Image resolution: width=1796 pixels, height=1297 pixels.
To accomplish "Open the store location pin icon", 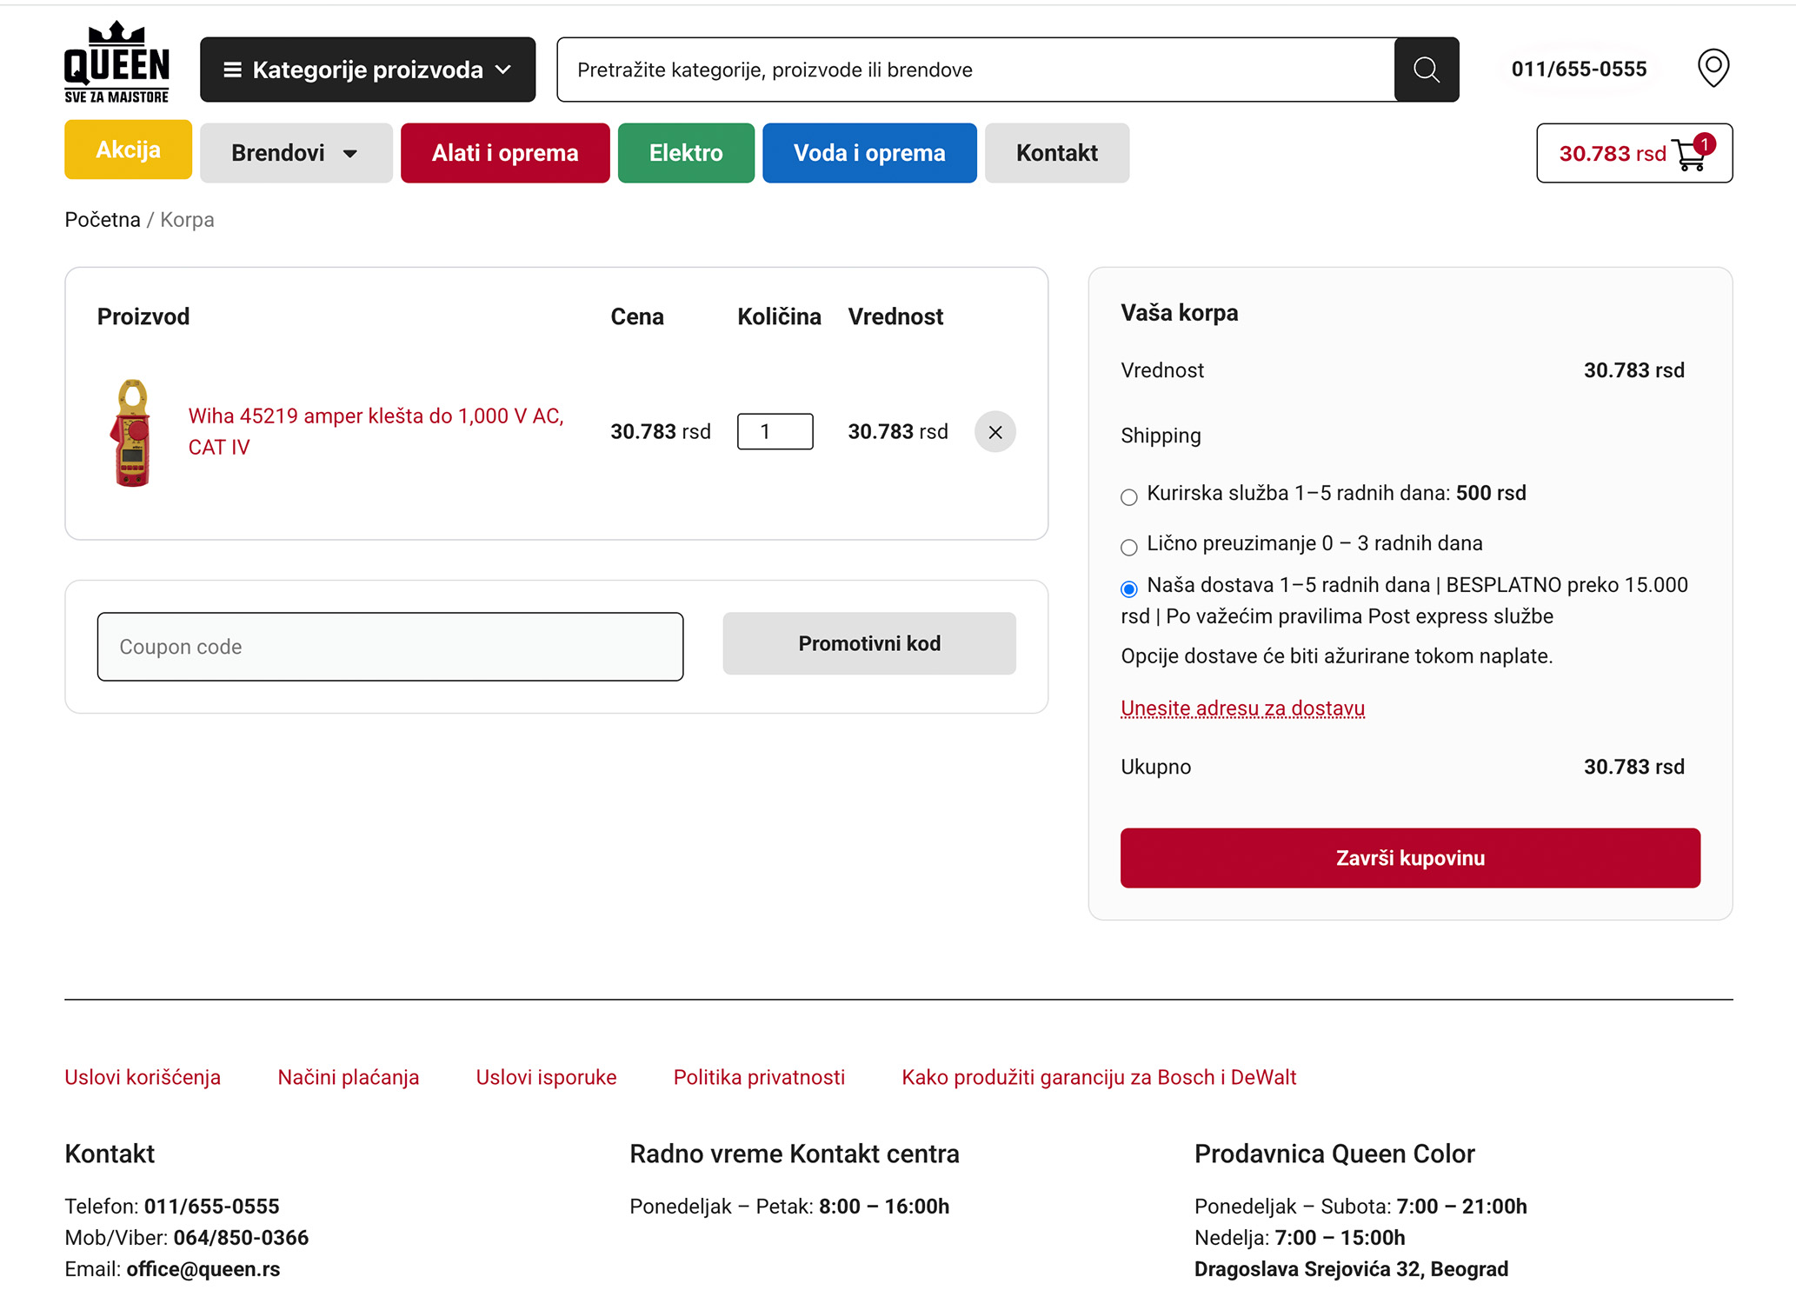I will point(1713,68).
